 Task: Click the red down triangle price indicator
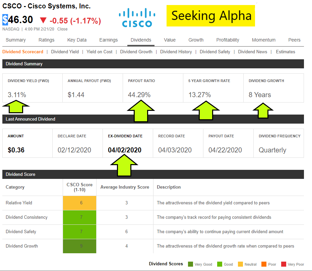coord(43,20)
